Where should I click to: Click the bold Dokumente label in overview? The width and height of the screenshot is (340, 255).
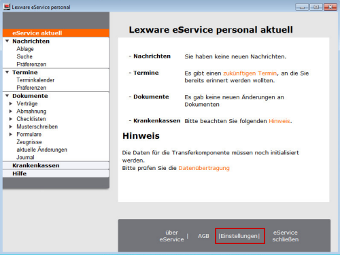(151, 97)
